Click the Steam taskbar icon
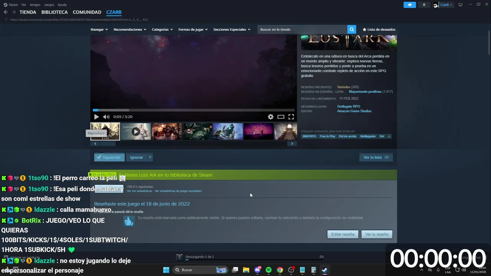This screenshot has width=491, height=276. [x=325, y=270]
